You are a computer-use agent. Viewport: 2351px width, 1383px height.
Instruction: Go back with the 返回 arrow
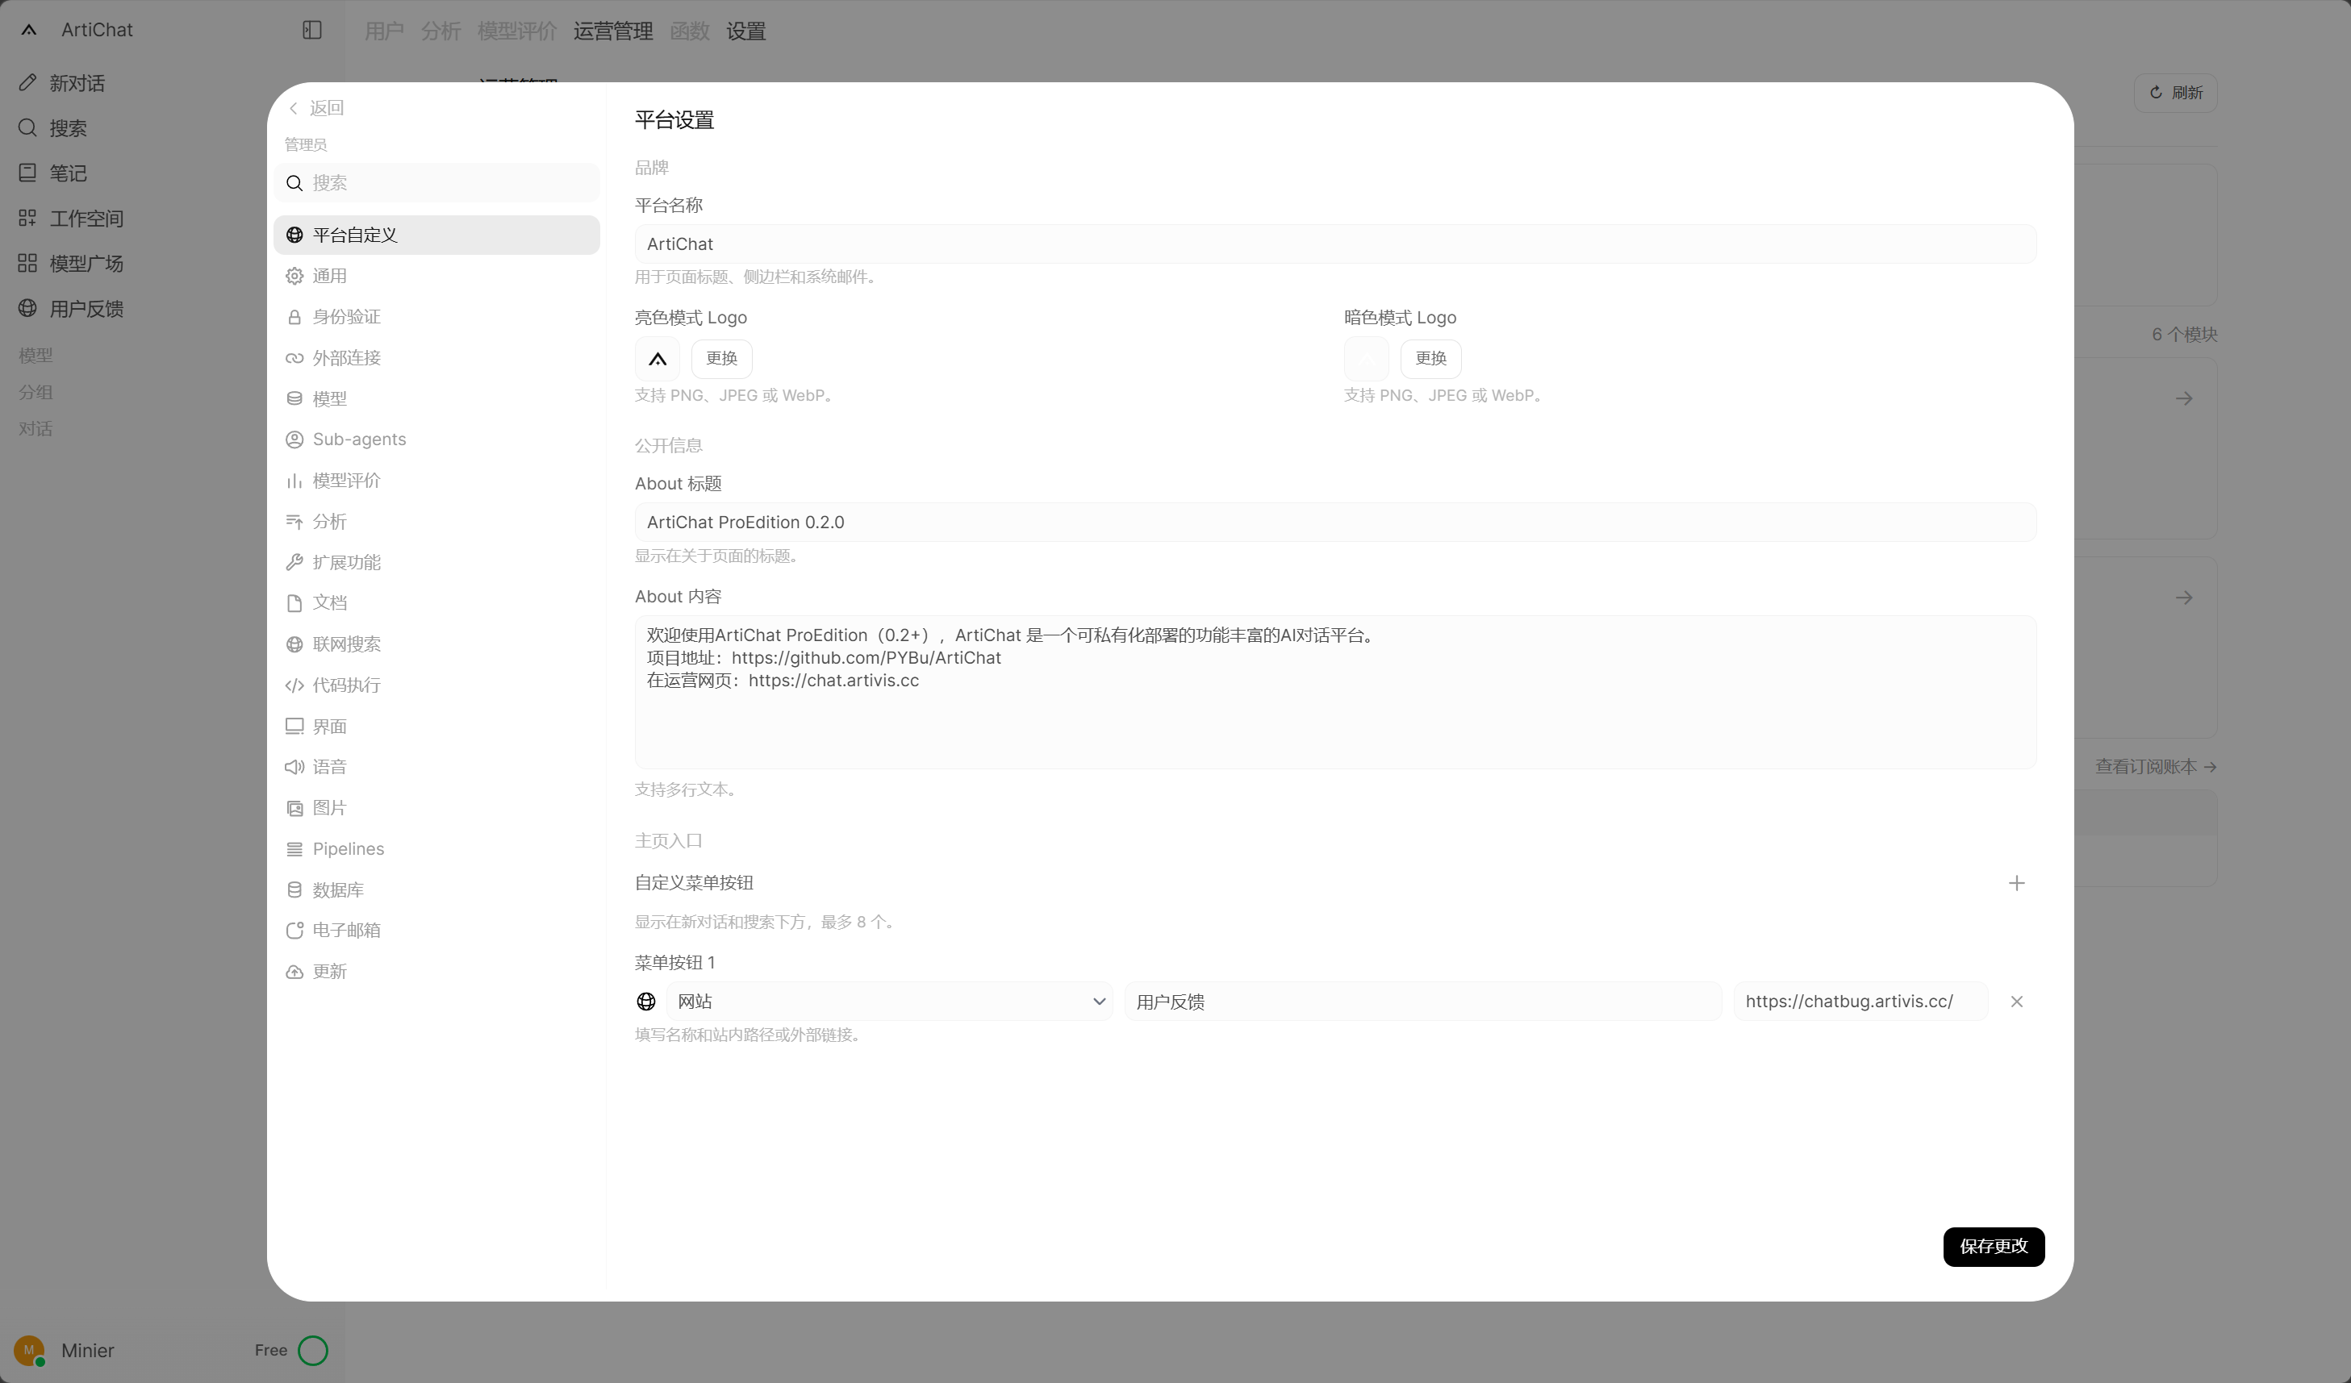[x=316, y=108]
